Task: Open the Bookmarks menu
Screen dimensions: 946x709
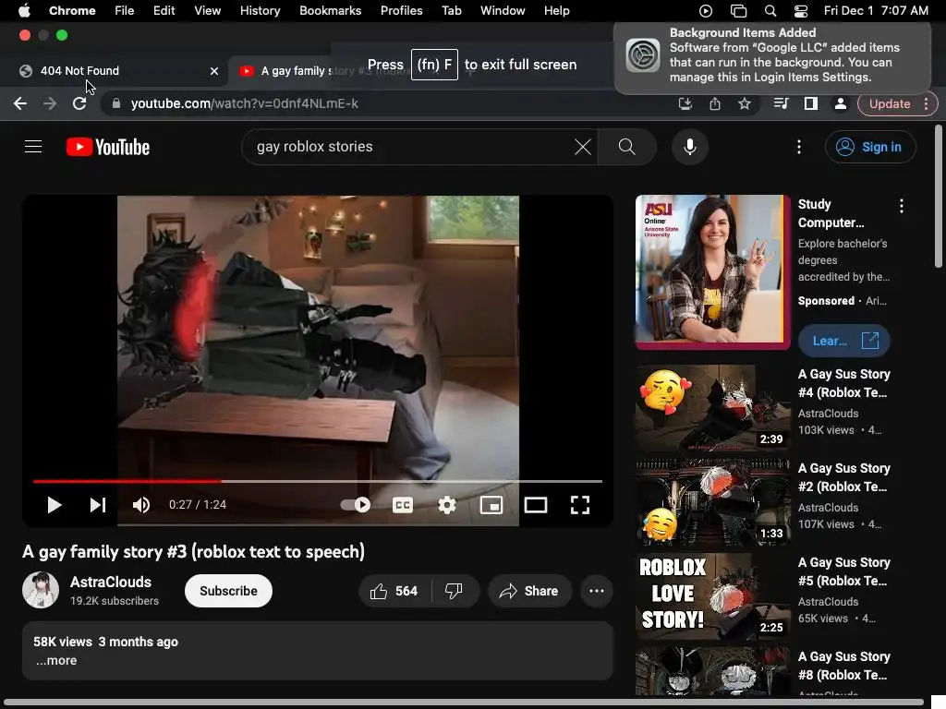Action: (x=330, y=11)
